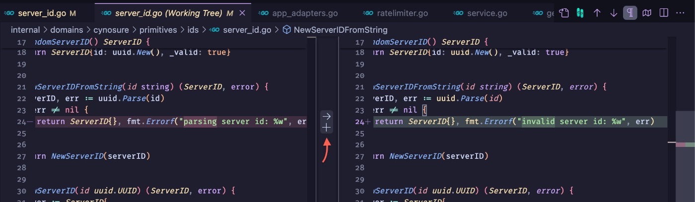Click line number 17 in the left pane

pos(21,42)
